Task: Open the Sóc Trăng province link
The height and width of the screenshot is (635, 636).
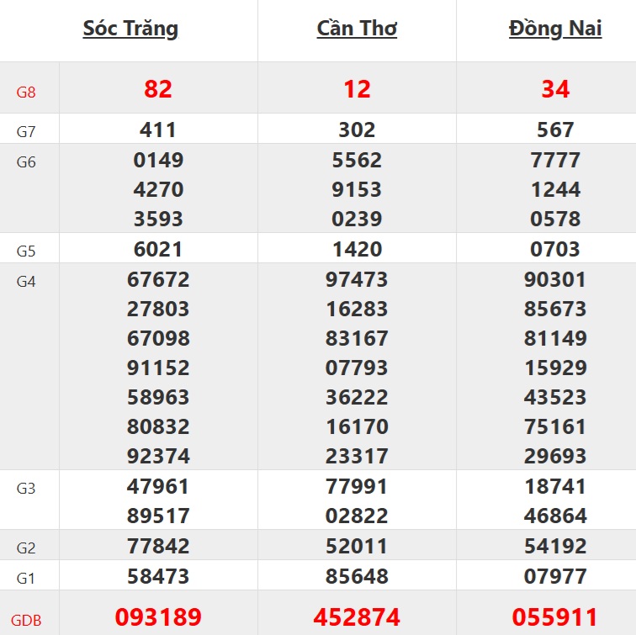Action: tap(130, 29)
